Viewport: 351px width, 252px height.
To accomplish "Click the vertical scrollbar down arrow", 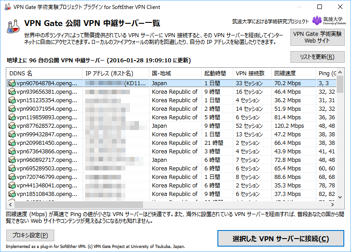I will [x=340, y=197].
